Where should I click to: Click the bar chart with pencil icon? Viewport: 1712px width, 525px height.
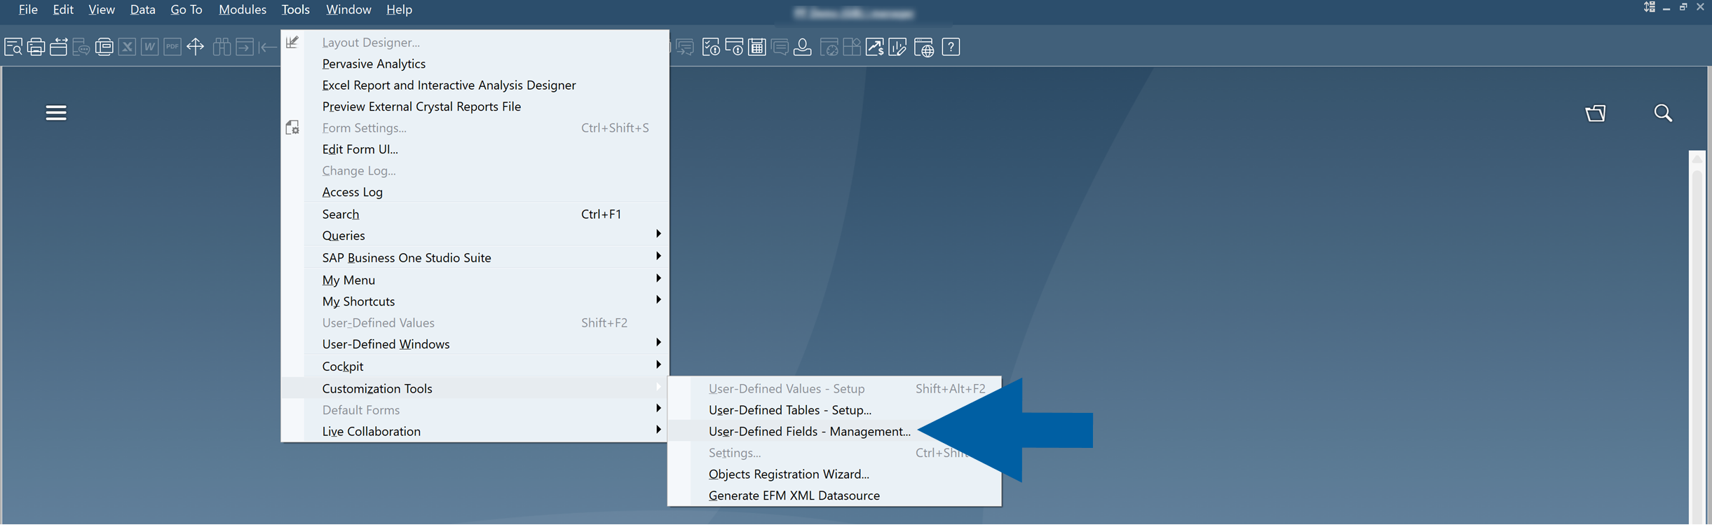coord(897,47)
